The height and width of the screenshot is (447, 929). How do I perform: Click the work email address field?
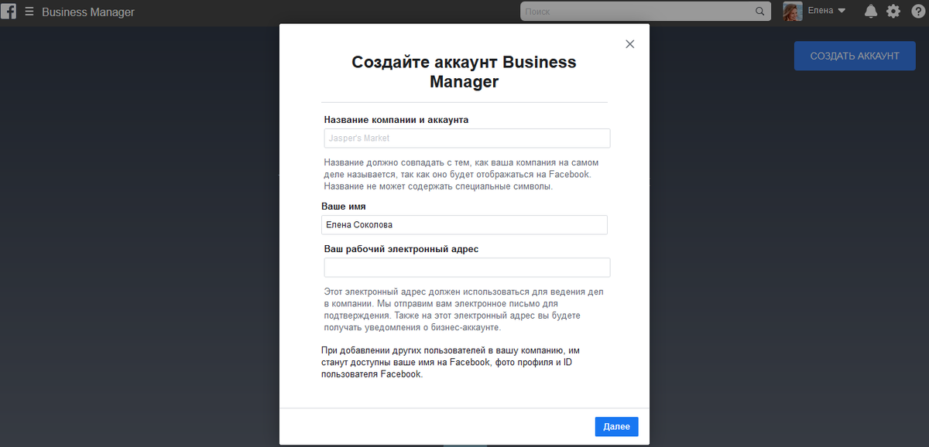pyautogui.click(x=468, y=268)
